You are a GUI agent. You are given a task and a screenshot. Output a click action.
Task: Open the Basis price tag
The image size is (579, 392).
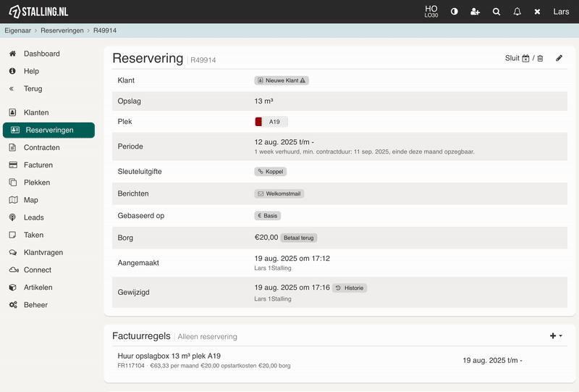(x=267, y=216)
